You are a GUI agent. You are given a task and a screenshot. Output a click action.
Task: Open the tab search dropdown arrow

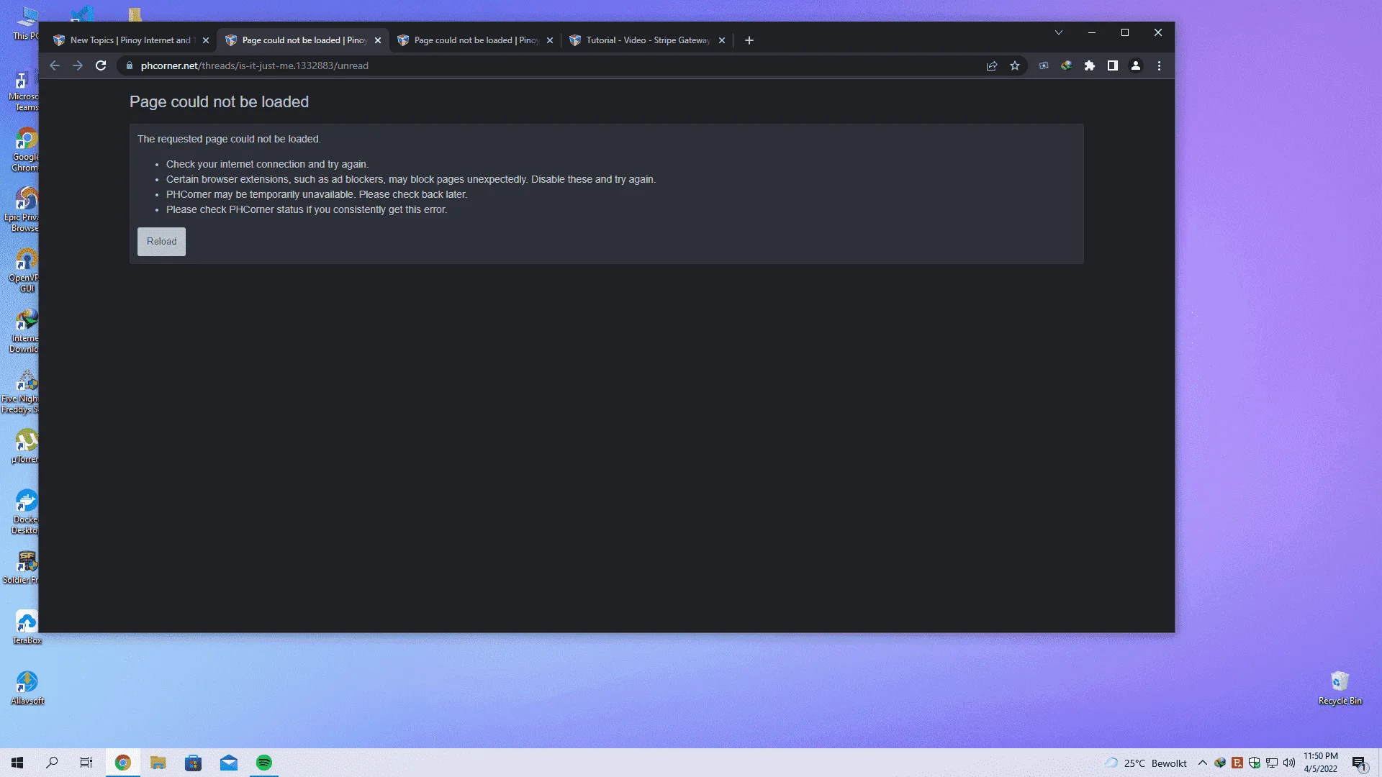point(1059,32)
